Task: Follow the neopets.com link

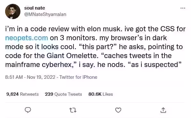Action: pyautogui.click(x=27, y=38)
